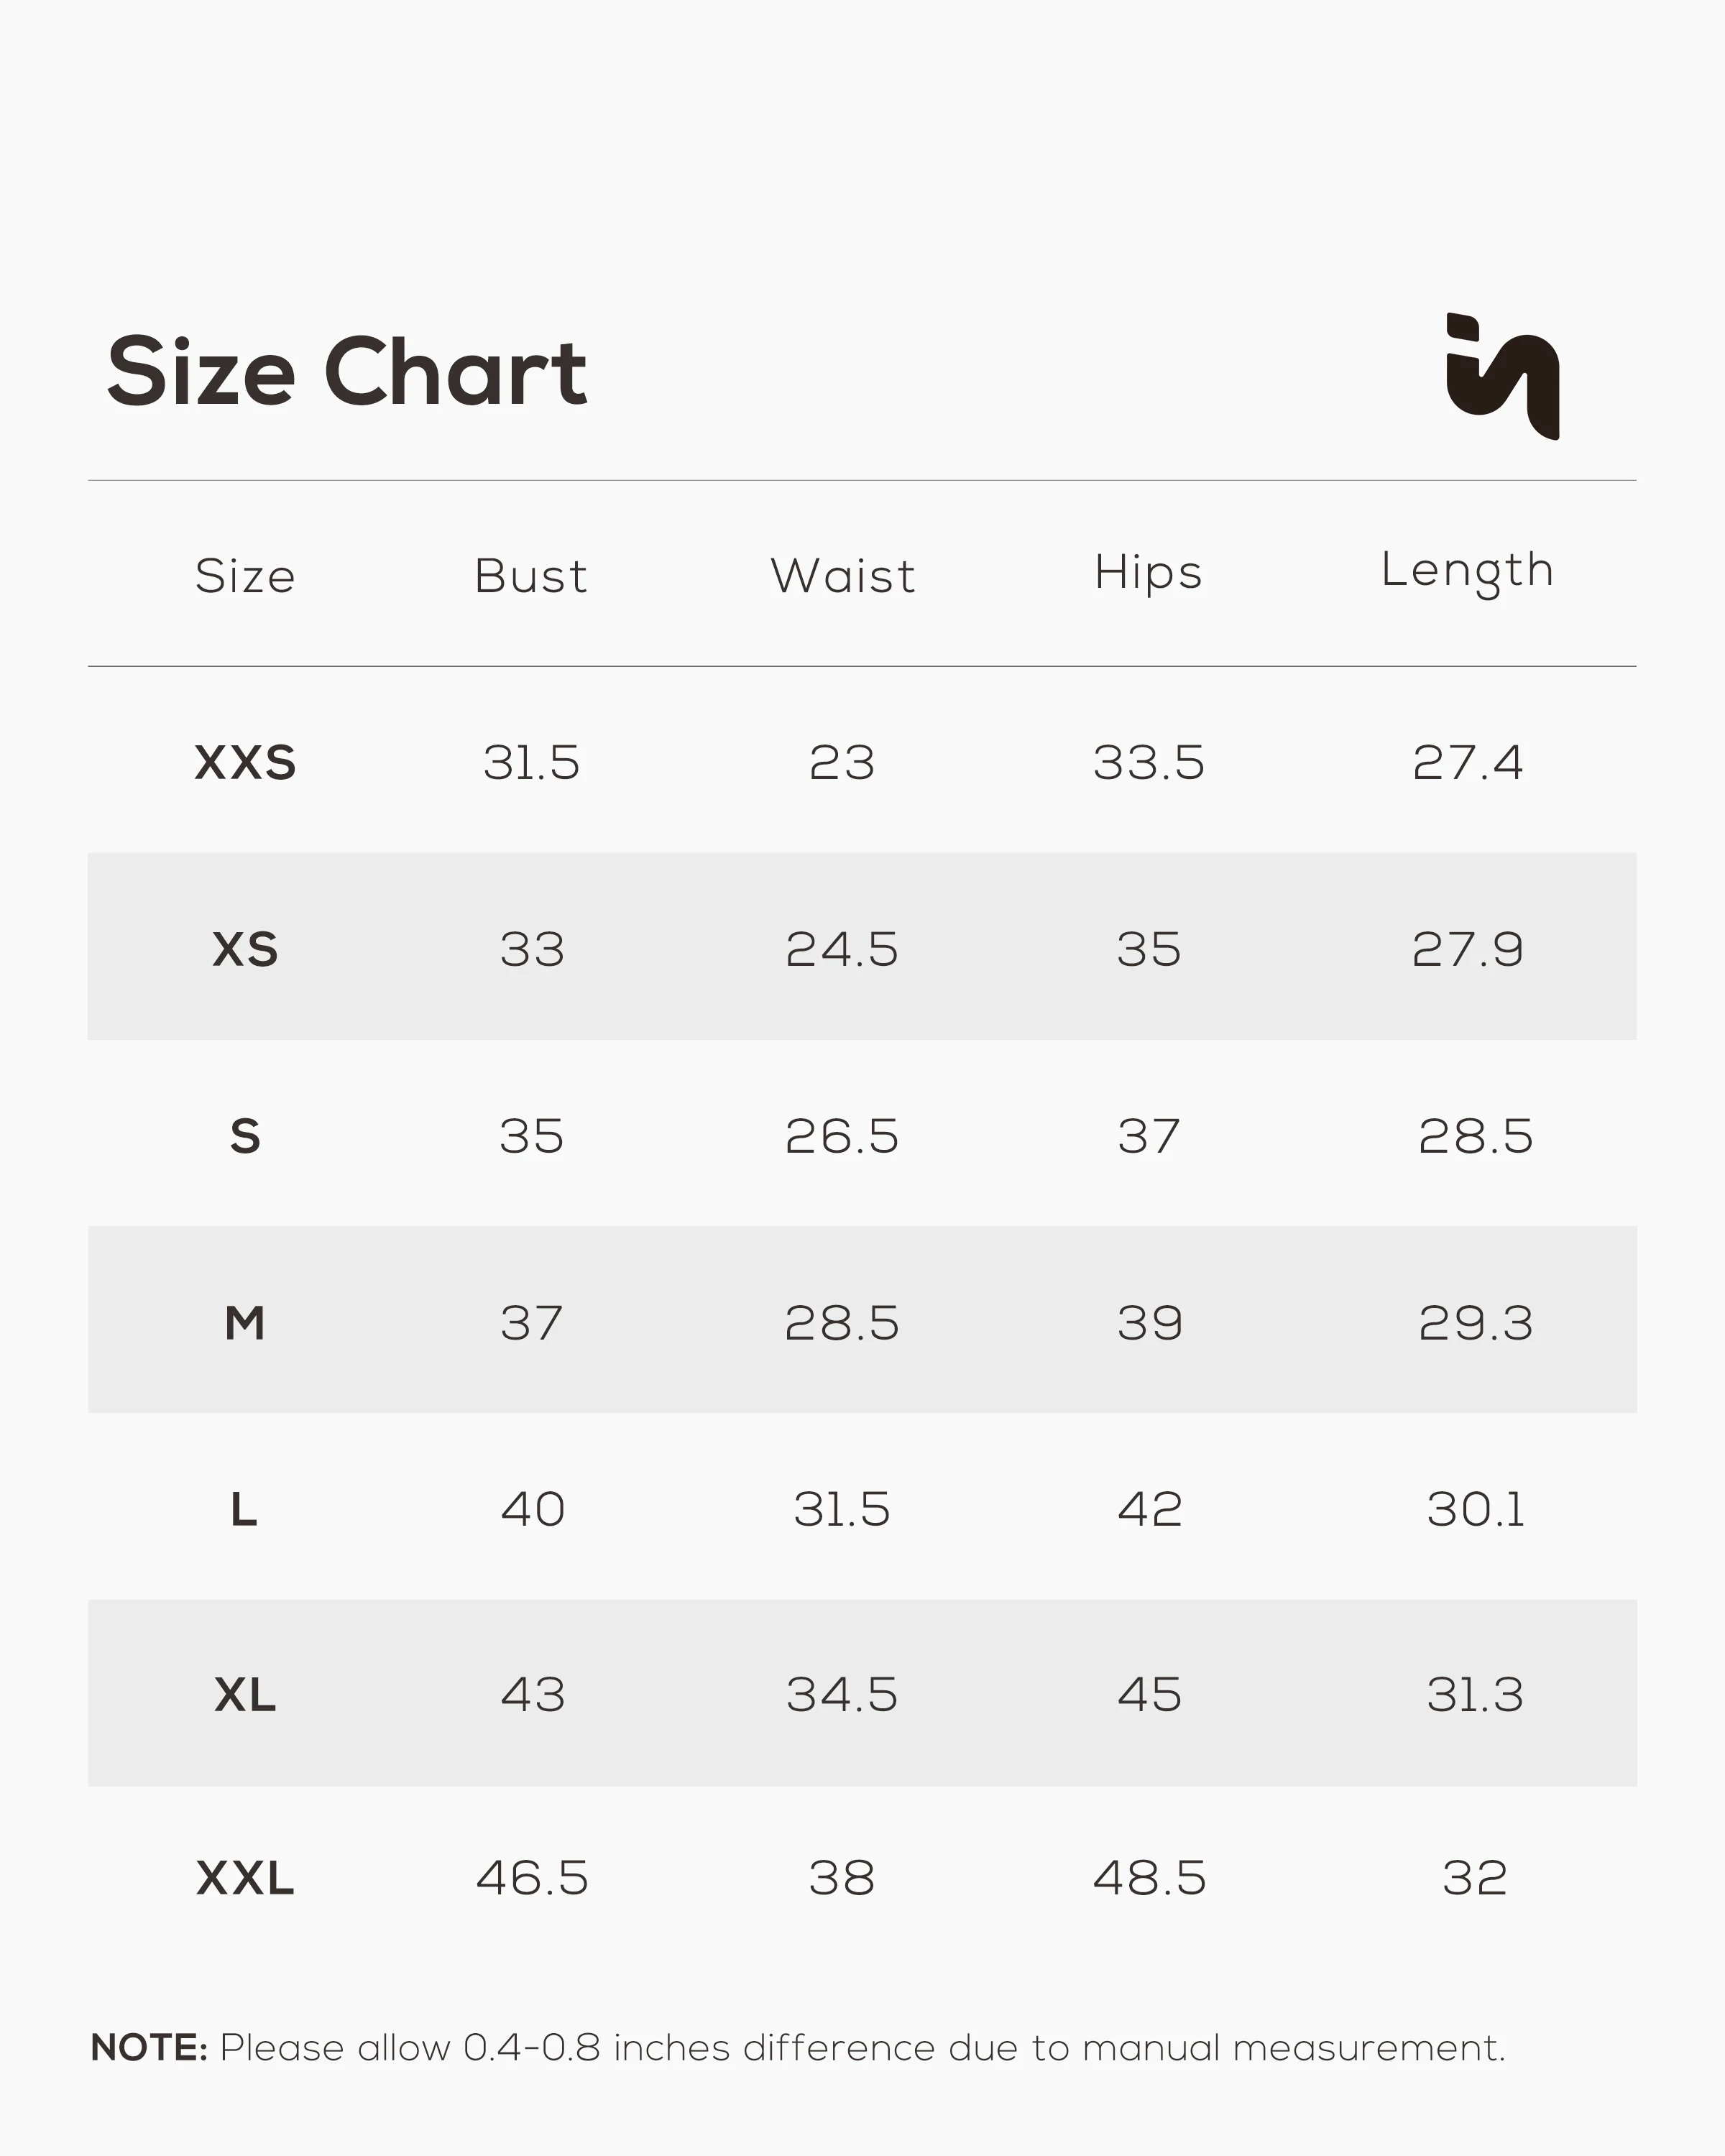Click the XXS size row label
The height and width of the screenshot is (2156, 1725).
(x=245, y=763)
